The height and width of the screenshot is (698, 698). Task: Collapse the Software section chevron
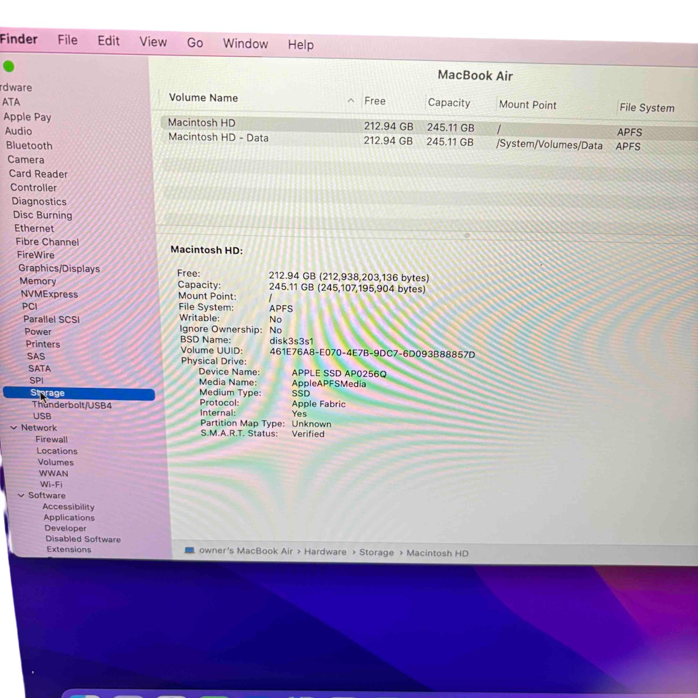21,495
